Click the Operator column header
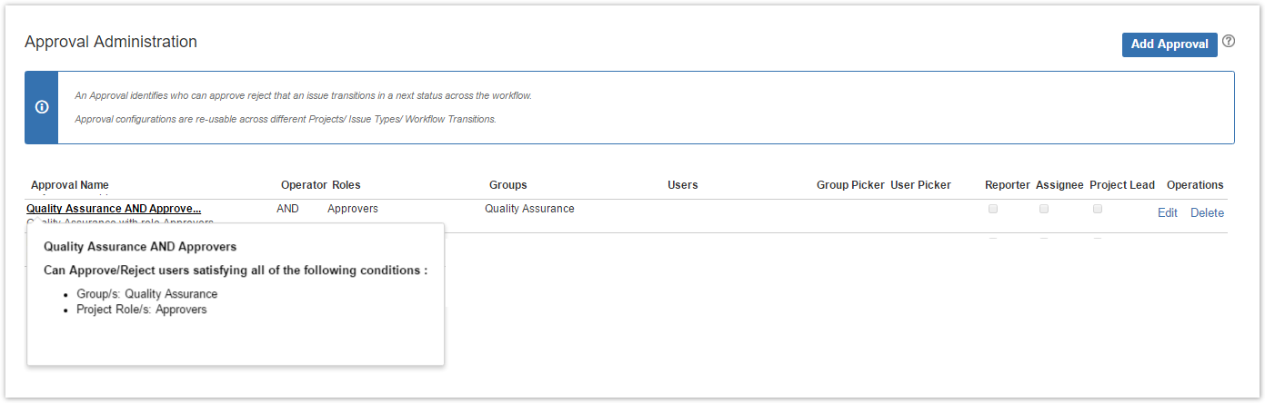This screenshot has width=1265, height=403. tap(303, 185)
